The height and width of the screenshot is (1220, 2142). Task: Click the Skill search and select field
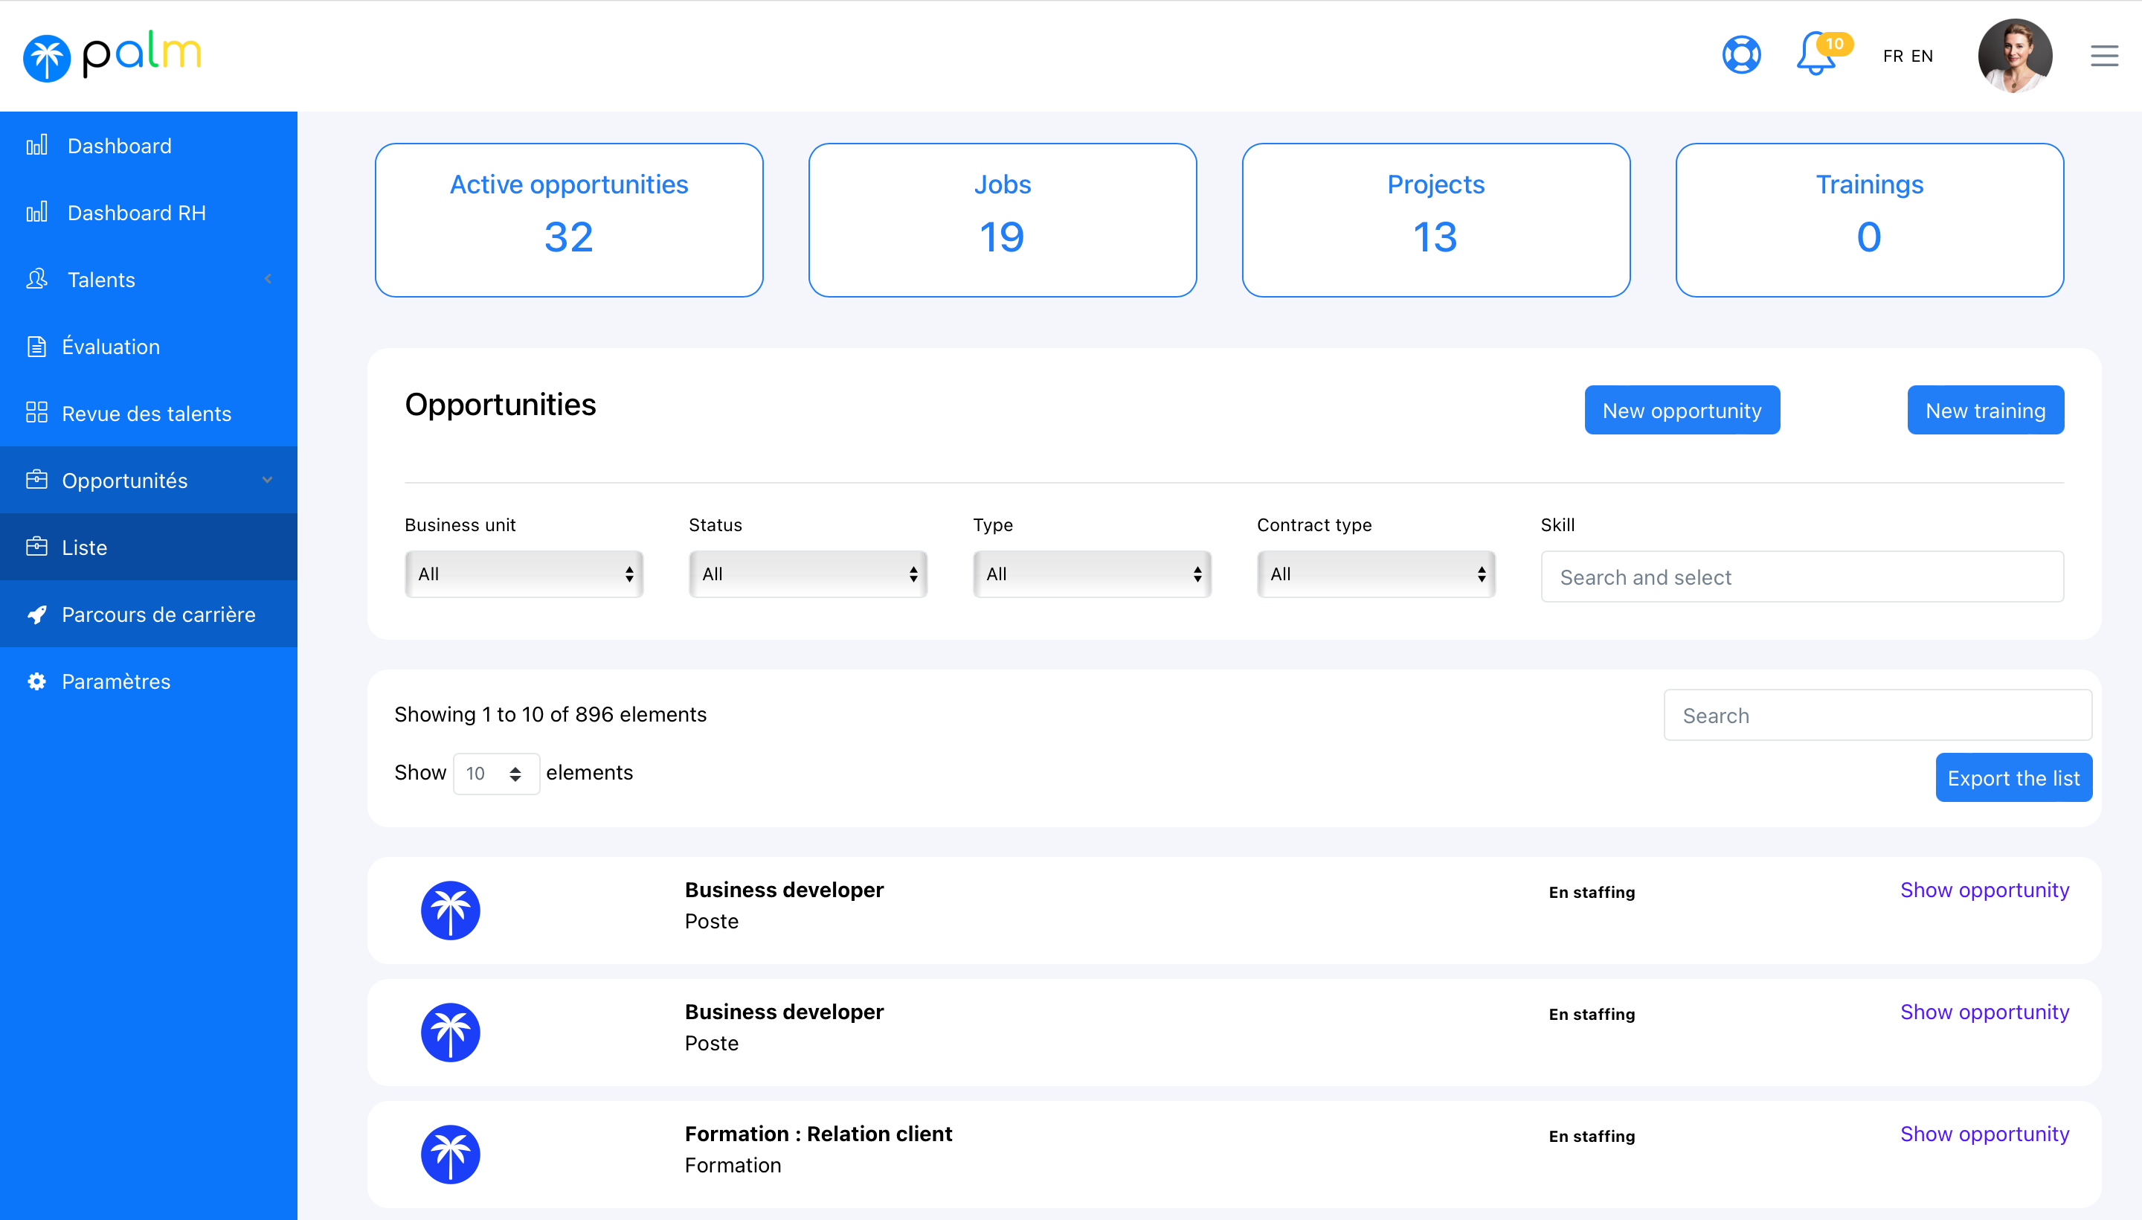(x=1801, y=577)
